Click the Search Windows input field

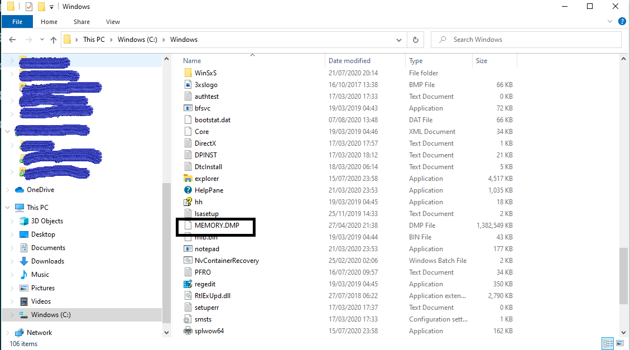click(526, 40)
